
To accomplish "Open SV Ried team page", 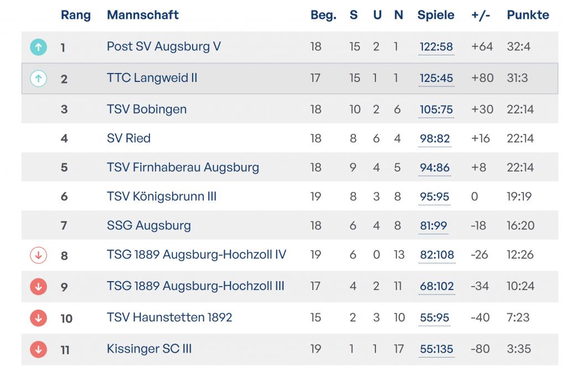I will tap(128, 138).
